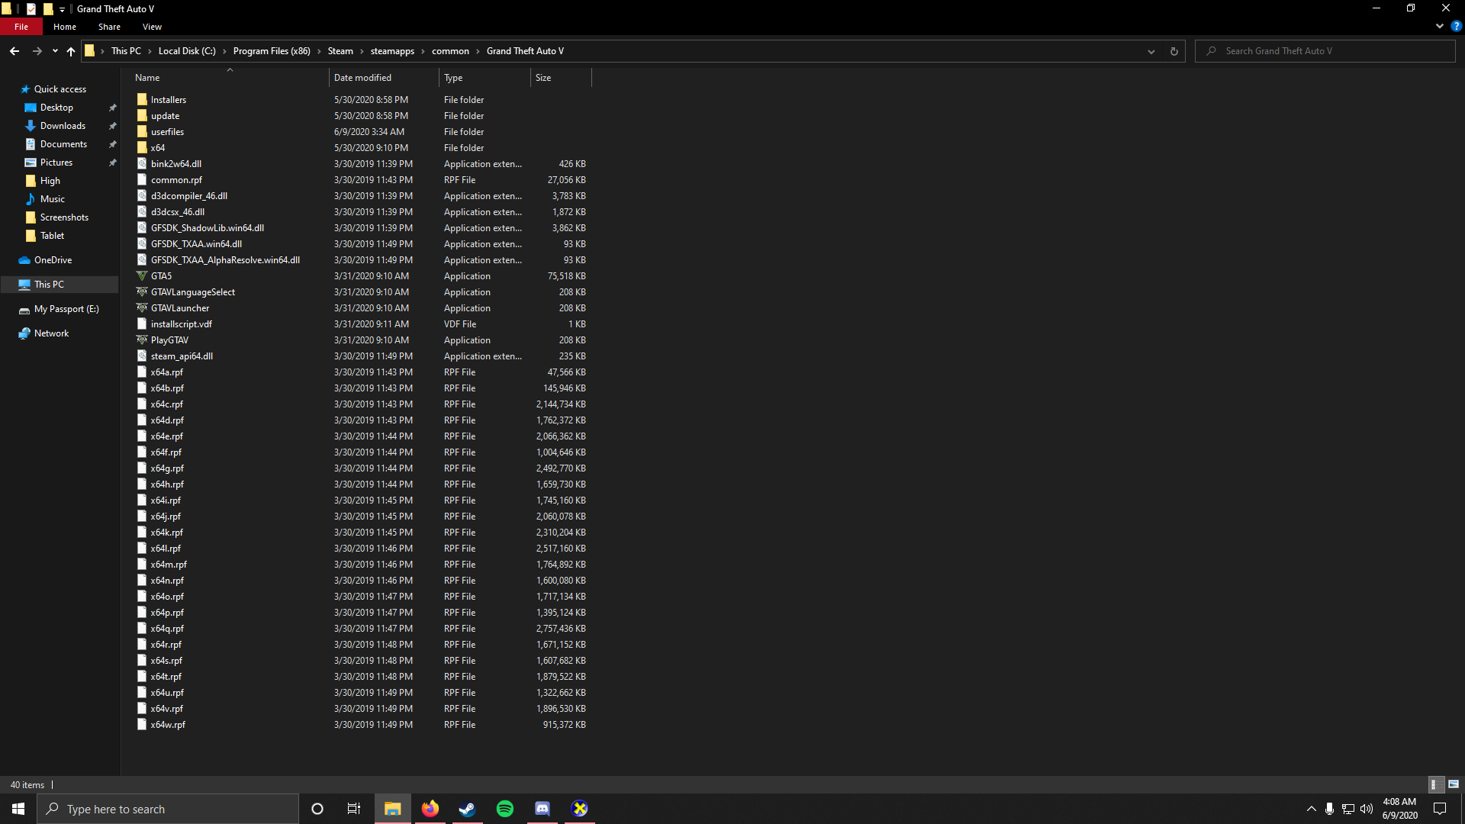The image size is (1465, 824).
Task: Select Downloads in Quick access
Action: pos(63,126)
